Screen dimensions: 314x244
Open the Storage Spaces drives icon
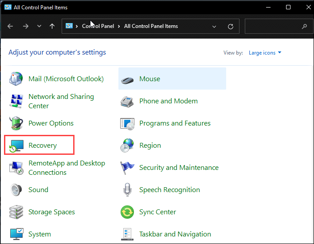16,212
